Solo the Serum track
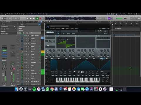The width and height of the screenshot is (141, 105). [26, 38]
